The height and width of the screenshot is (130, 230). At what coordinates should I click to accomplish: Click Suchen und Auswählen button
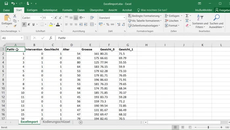217,21
